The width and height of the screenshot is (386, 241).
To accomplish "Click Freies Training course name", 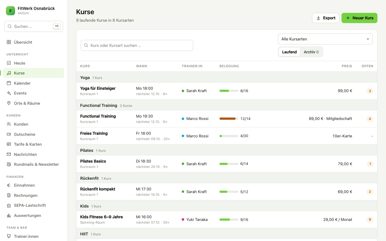I will (94, 133).
